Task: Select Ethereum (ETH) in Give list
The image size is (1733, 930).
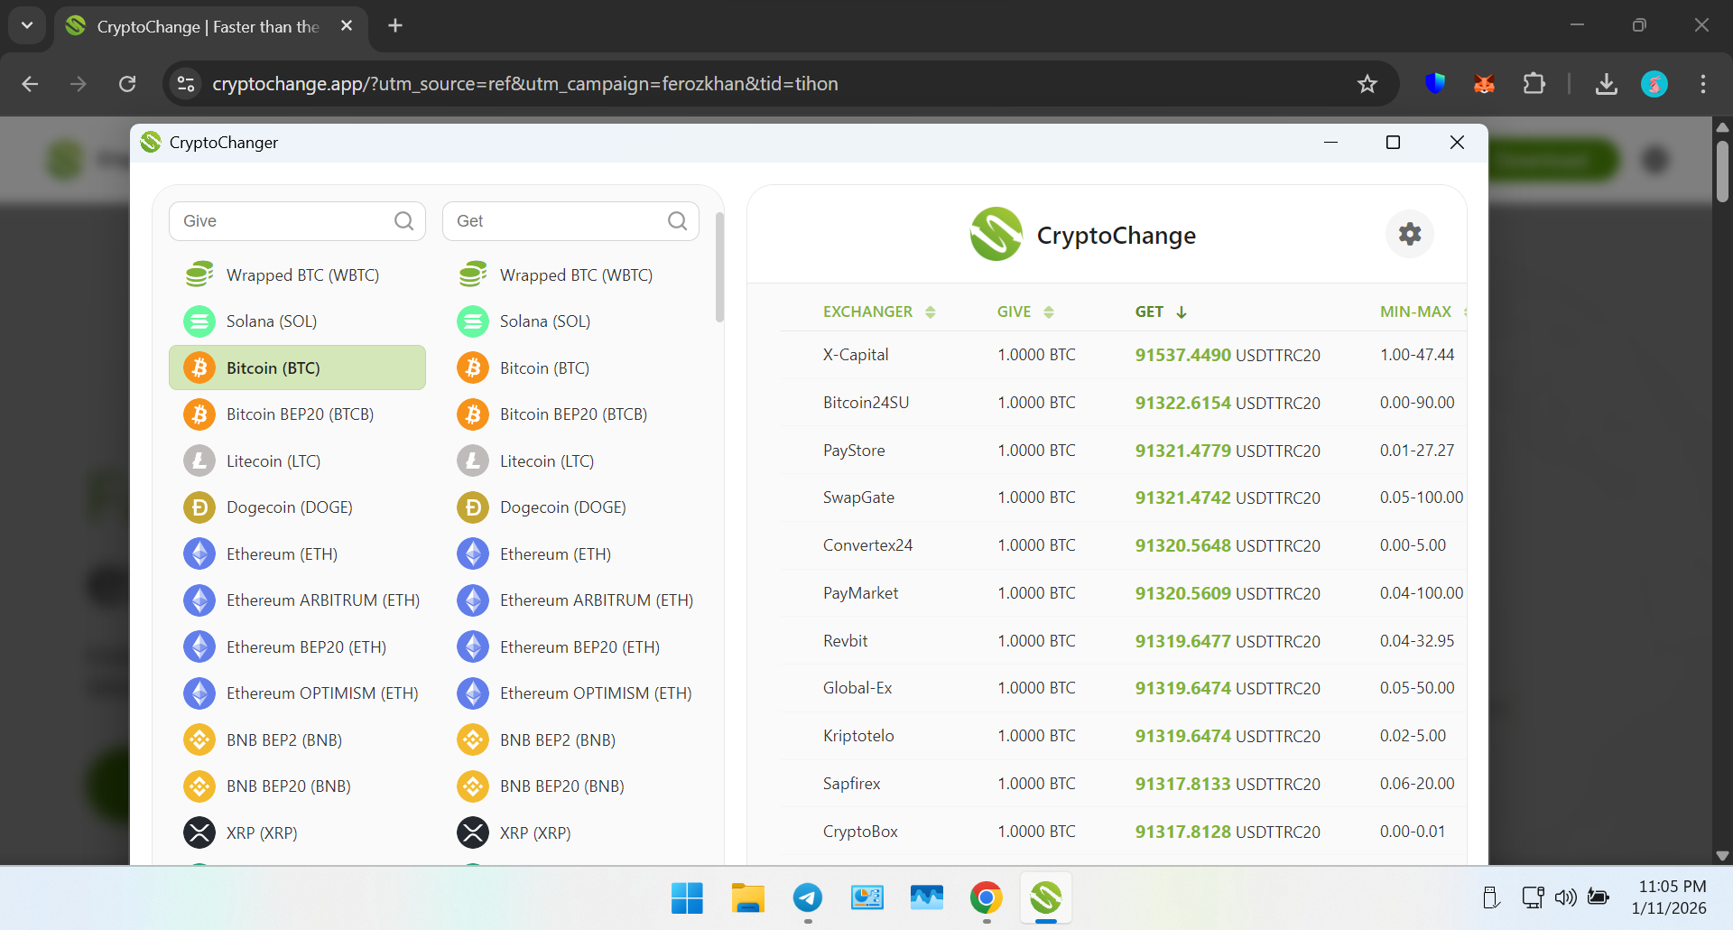Action: tap(297, 553)
